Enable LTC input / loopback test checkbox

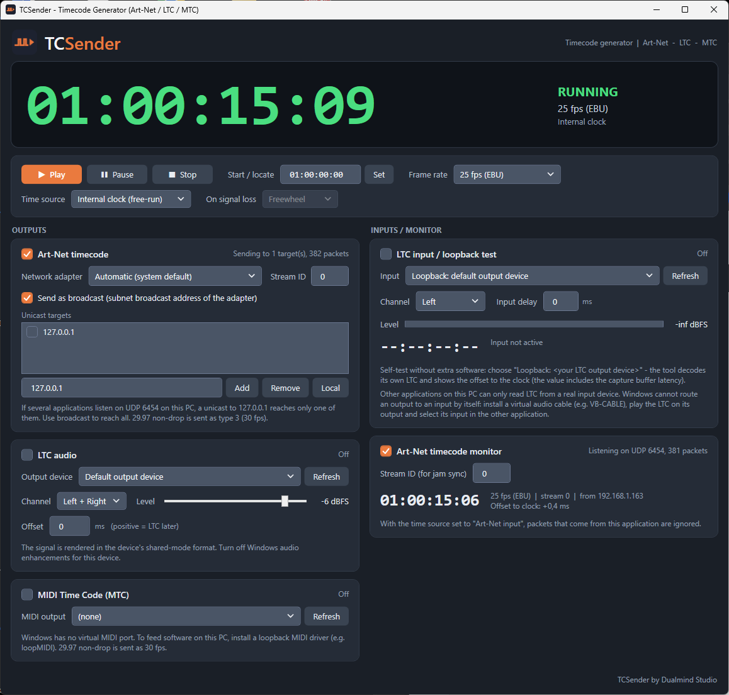[x=386, y=254]
